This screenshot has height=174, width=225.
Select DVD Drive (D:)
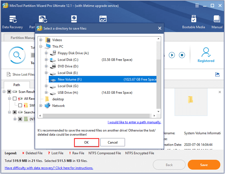click(68, 66)
